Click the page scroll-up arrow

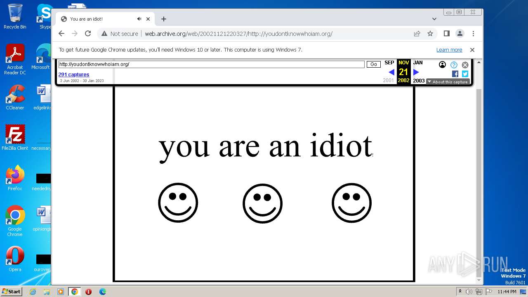tap(479, 63)
